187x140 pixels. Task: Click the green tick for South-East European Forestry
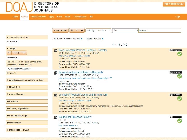click(179, 121)
